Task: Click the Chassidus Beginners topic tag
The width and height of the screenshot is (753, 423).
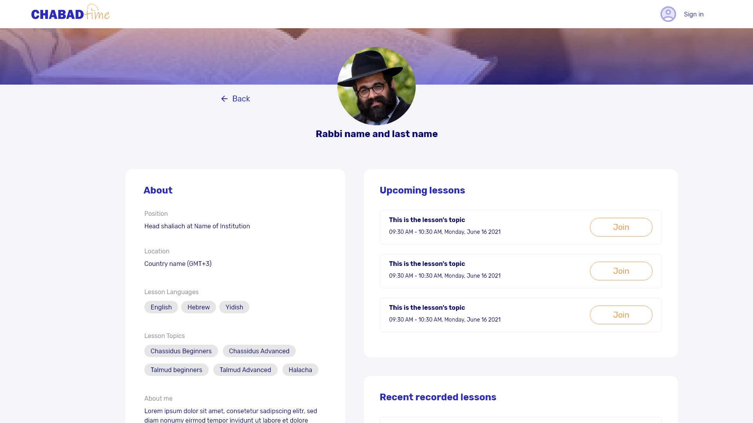Action: [181, 351]
